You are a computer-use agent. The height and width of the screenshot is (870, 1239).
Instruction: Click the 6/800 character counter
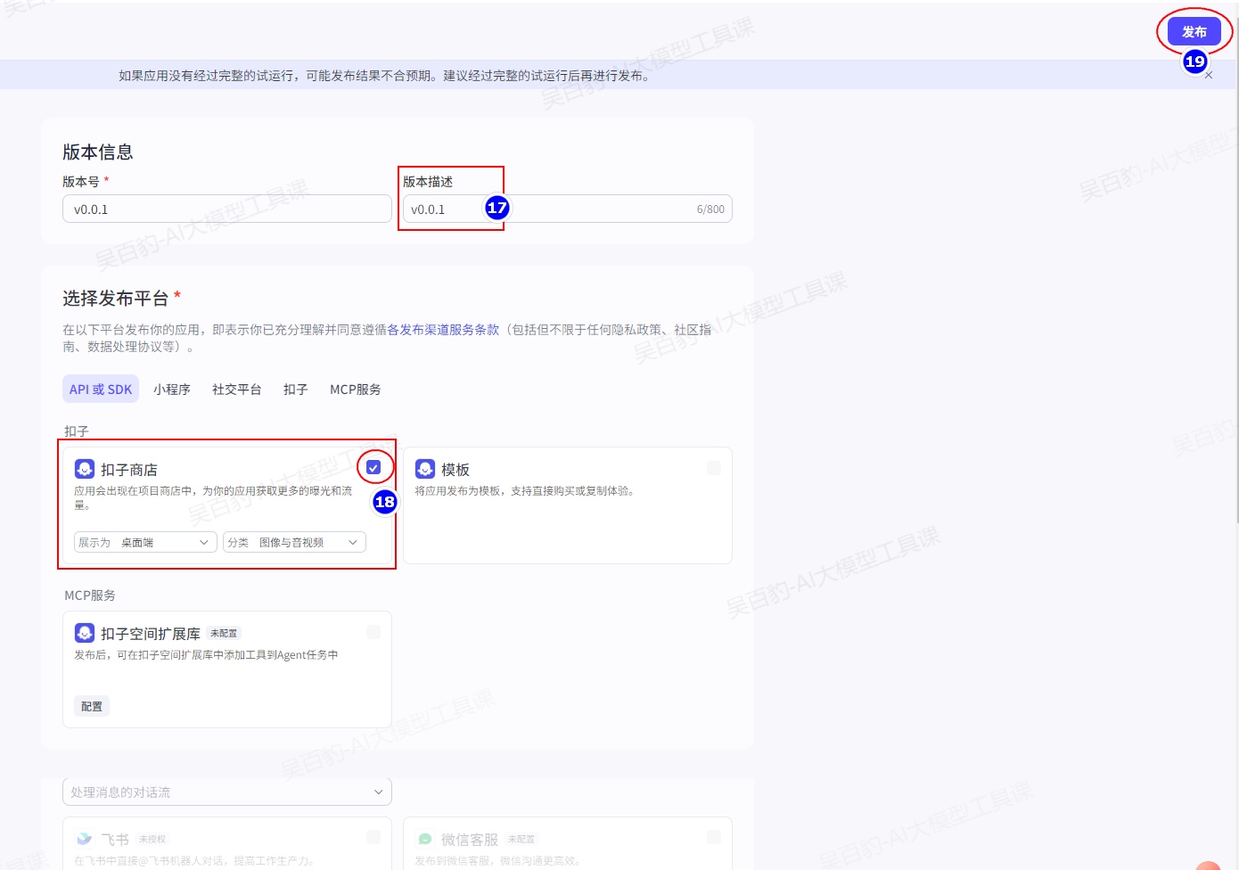(x=710, y=209)
